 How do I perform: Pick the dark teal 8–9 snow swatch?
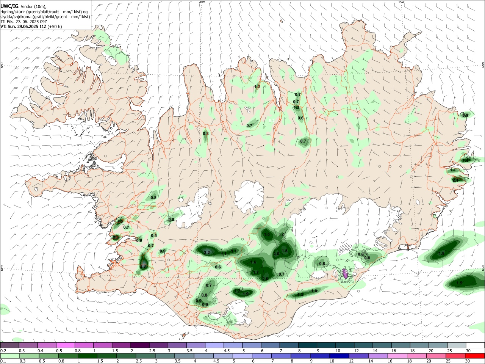point(308,345)
